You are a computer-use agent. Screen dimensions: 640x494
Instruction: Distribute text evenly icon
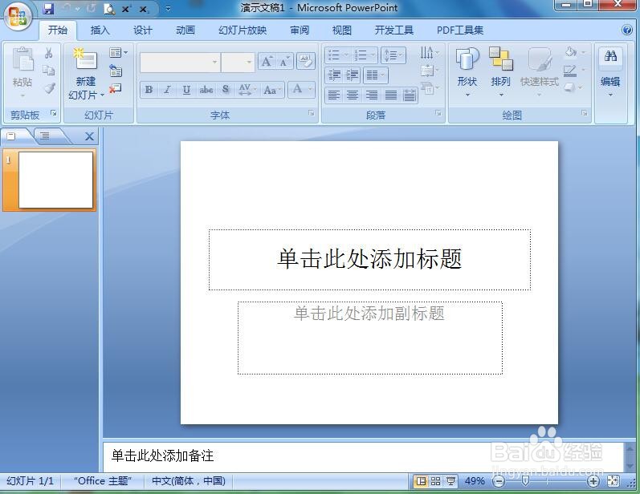click(410, 95)
